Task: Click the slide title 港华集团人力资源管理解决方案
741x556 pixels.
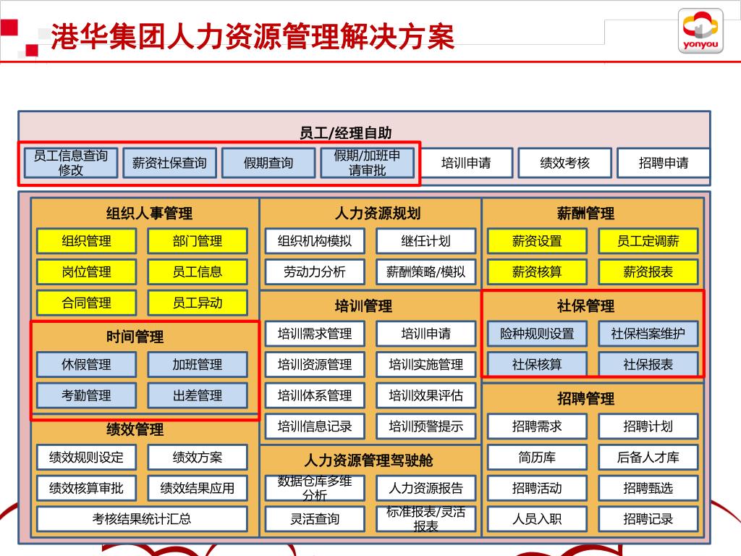Action: pyautogui.click(x=253, y=36)
